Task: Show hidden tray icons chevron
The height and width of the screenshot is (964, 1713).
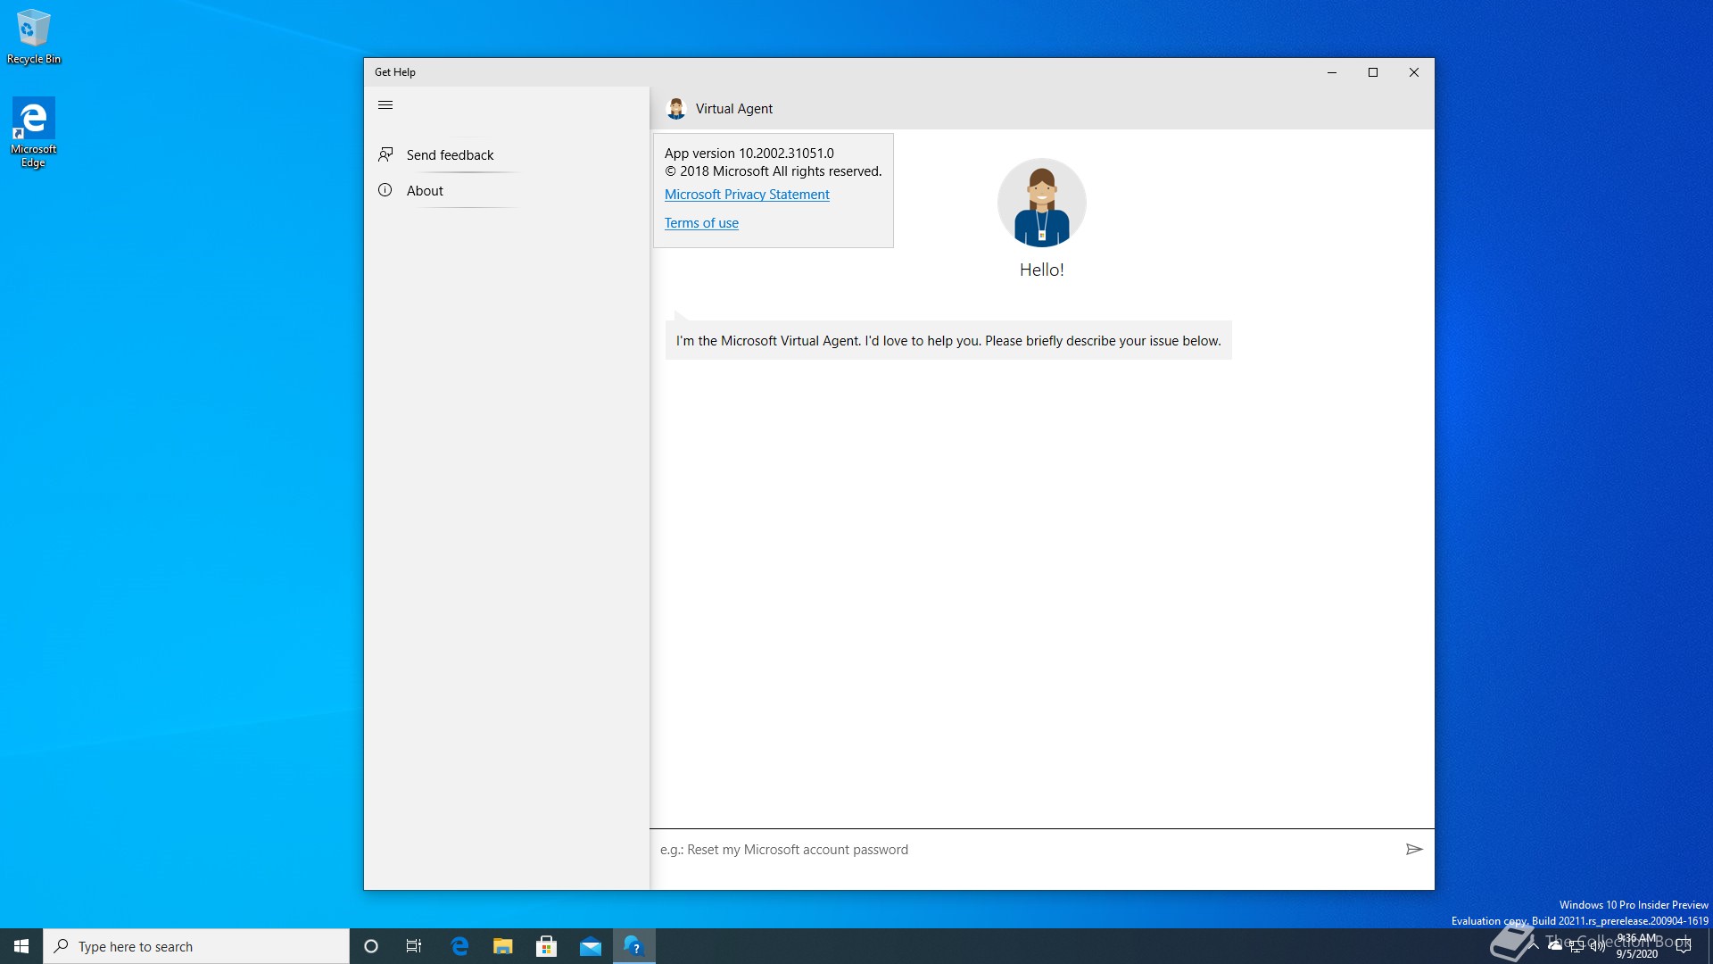Action: [x=1534, y=946]
